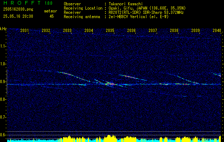Click the sloping meteor trail near 2036

(x=133, y=77)
